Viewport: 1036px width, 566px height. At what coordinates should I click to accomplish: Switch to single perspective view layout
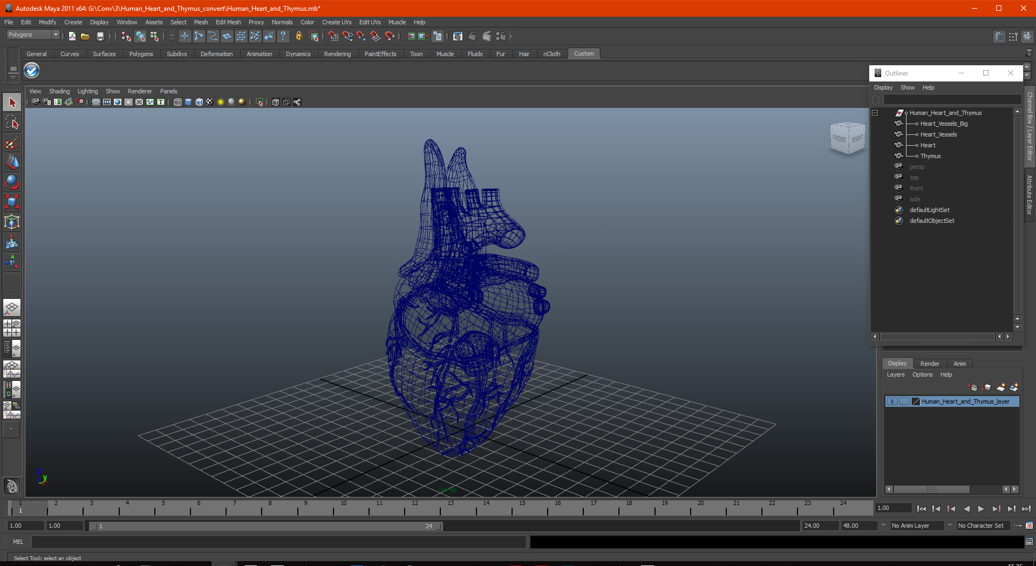[12, 308]
